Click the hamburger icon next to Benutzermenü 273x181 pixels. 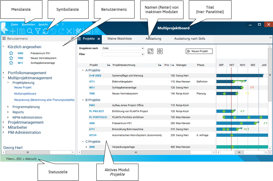[4, 38]
